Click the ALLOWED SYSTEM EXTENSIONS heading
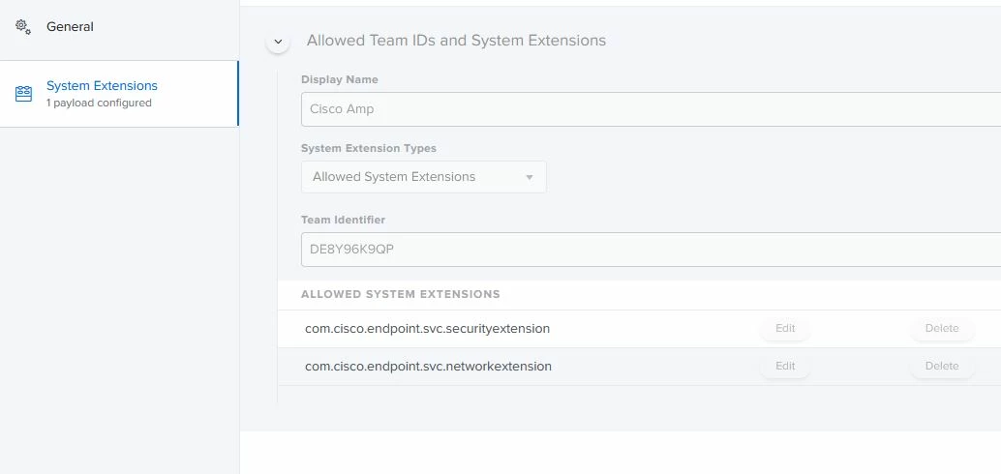This screenshot has width=1001, height=474. pos(400,295)
